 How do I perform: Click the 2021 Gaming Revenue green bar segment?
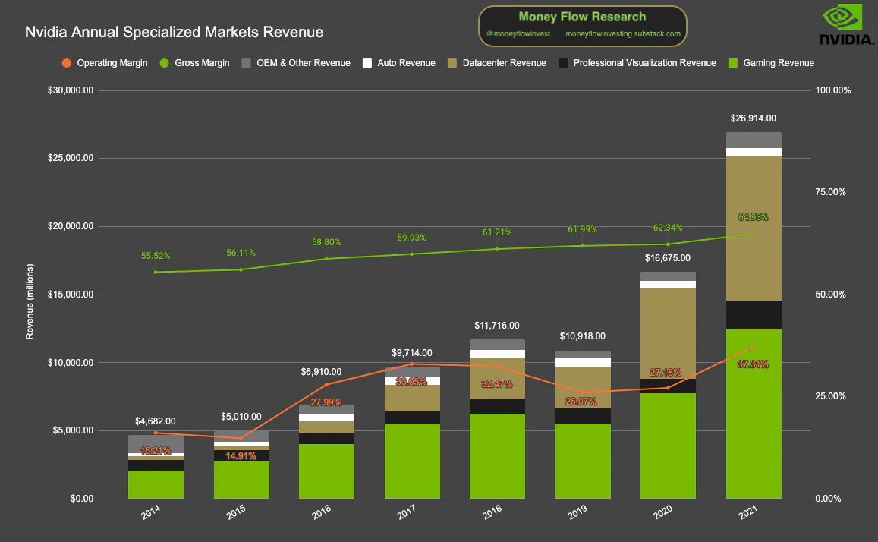point(754,414)
